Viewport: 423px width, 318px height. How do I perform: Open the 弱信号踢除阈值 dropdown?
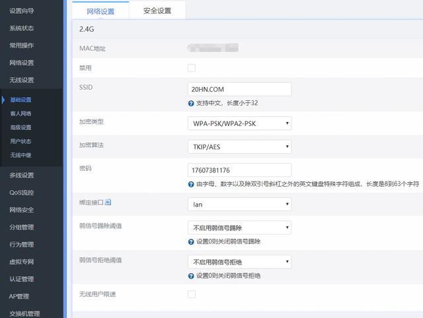coord(239,228)
